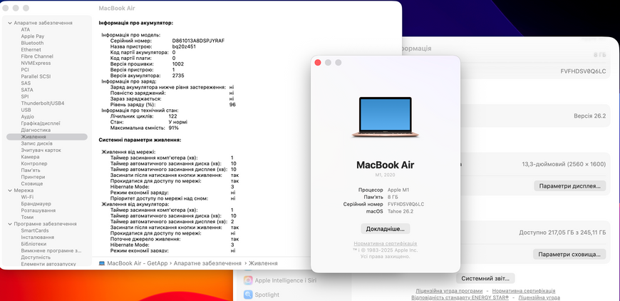Select SPI in the sidebar
This screenshot has height=301, width=620.
point(24,96)
